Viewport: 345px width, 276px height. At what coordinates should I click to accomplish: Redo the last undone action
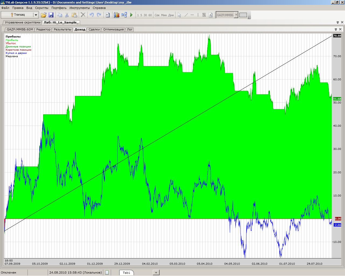[x=99, y=15]
